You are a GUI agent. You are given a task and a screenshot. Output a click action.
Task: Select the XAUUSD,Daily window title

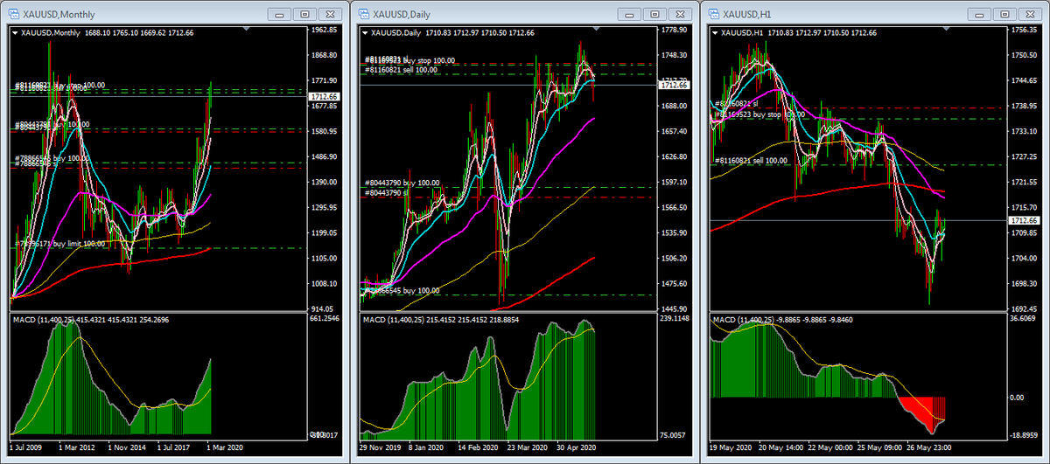click(403, 15)
